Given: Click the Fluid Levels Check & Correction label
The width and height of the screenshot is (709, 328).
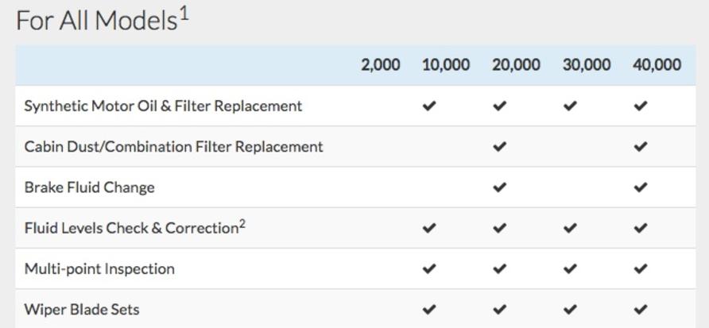Looking at the screenshot, I should tap(132, 229).
